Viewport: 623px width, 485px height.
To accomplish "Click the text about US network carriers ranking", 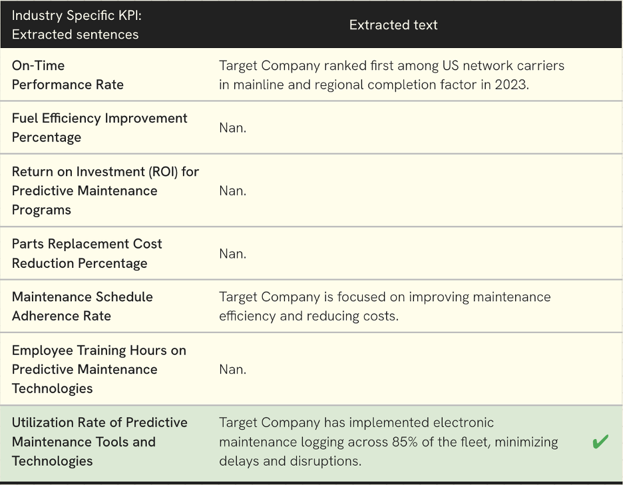I will point(391,75).
